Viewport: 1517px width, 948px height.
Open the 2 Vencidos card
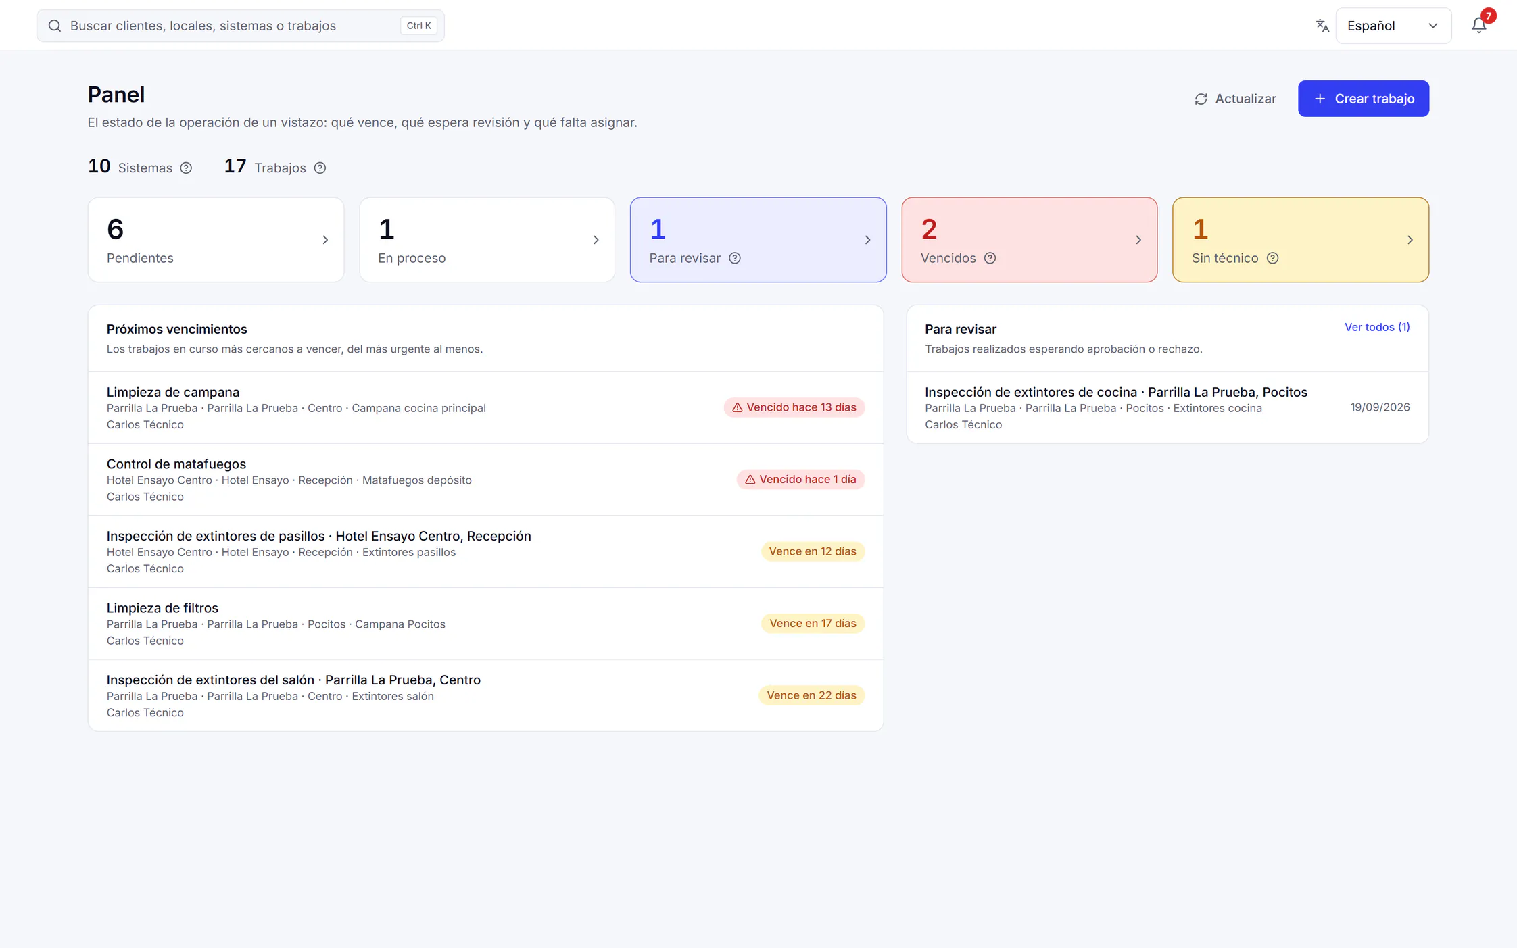pyautogui.click(x=1030, y=240)
